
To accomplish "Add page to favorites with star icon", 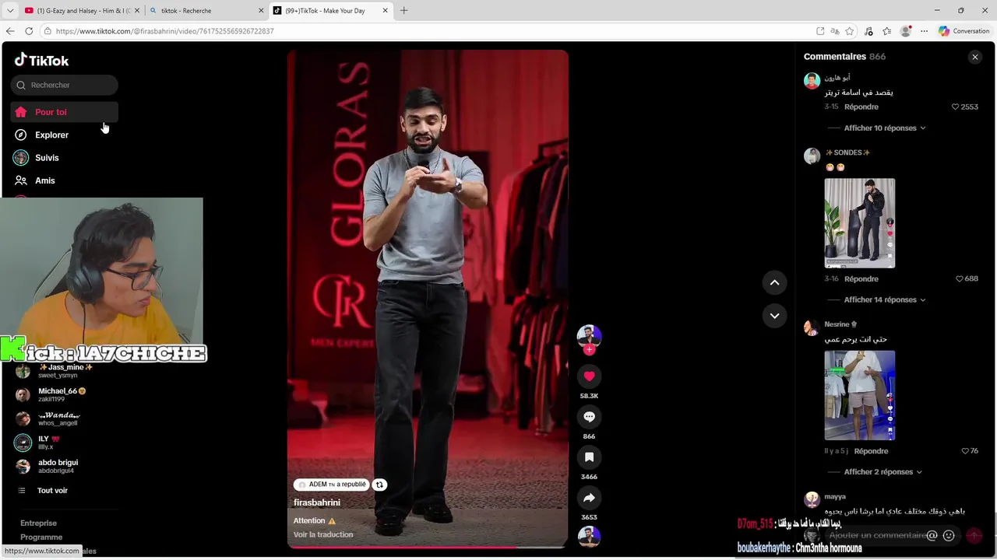I will click(x=850, y=31).
